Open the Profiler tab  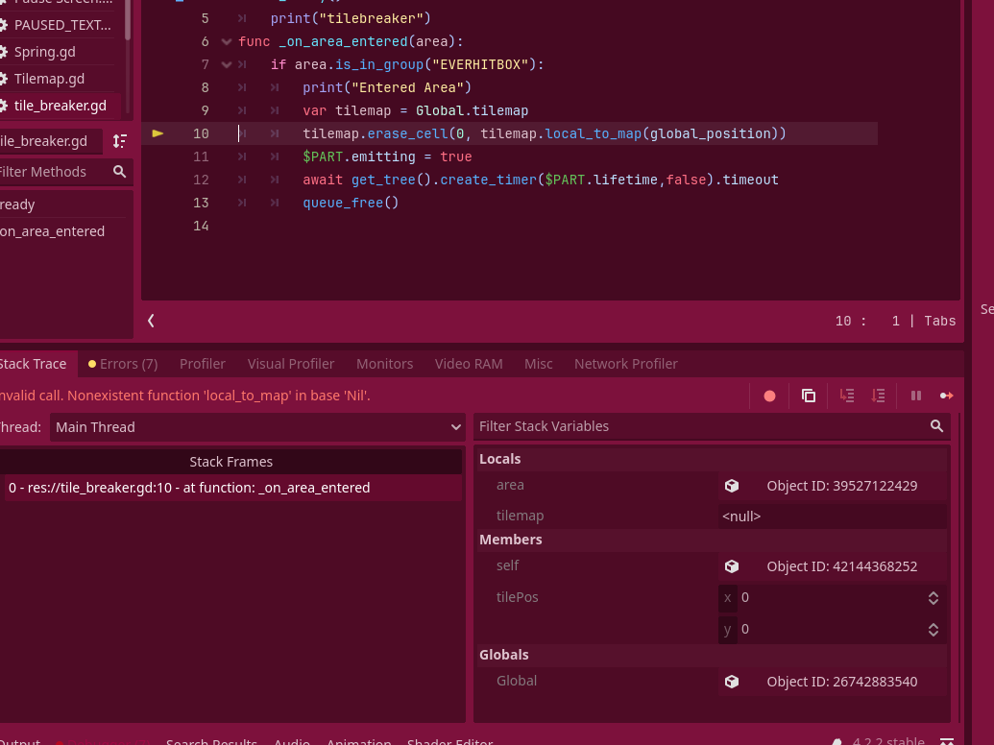coord(203,364)
